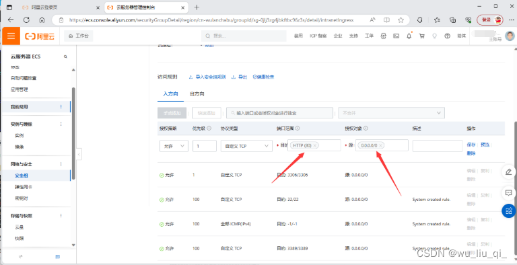
Task: Open the shopping cart icon
Action: [x=421, y=36]
